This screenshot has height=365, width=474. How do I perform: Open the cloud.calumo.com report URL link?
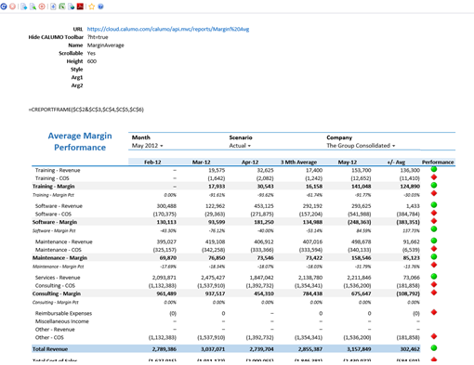(168, 29)
